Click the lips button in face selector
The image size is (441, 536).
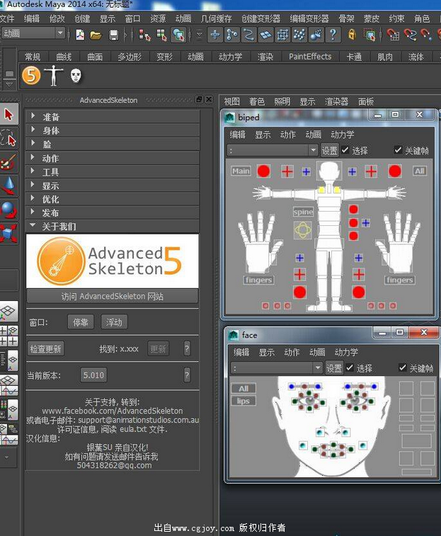click(x=244, y=401)
